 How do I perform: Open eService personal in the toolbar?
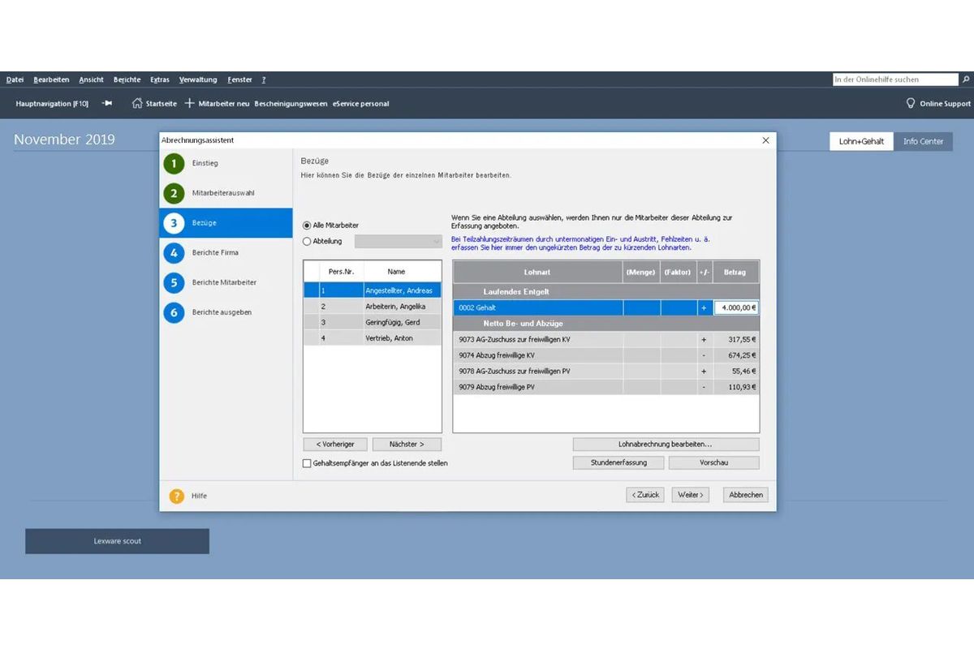(x=360, y=104)
